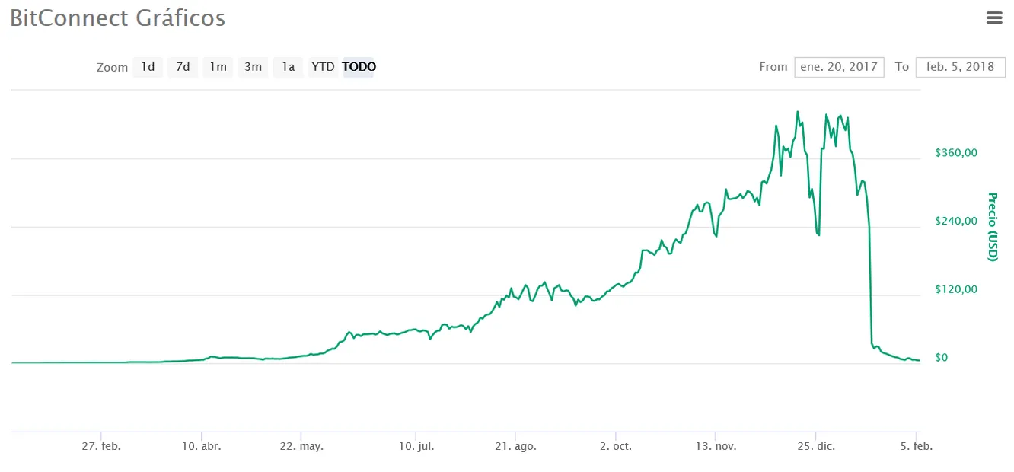This screenshot has width=1014, height=472.
Task: Click the BitConnect Gráficos chart title
Action: [118, 18]
